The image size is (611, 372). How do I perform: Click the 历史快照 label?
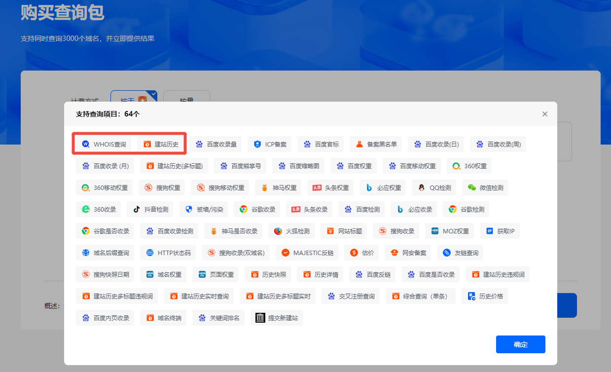coord(274,275)
